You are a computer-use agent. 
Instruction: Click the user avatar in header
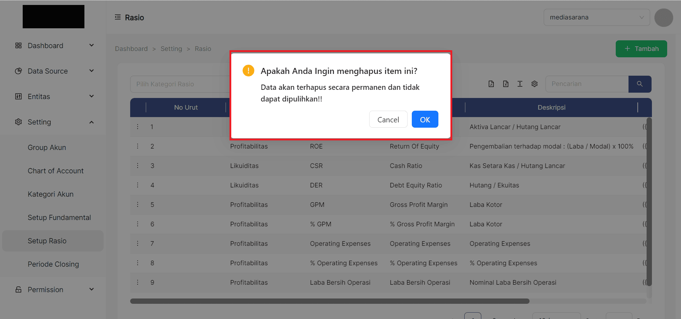(x=663, y=18)
